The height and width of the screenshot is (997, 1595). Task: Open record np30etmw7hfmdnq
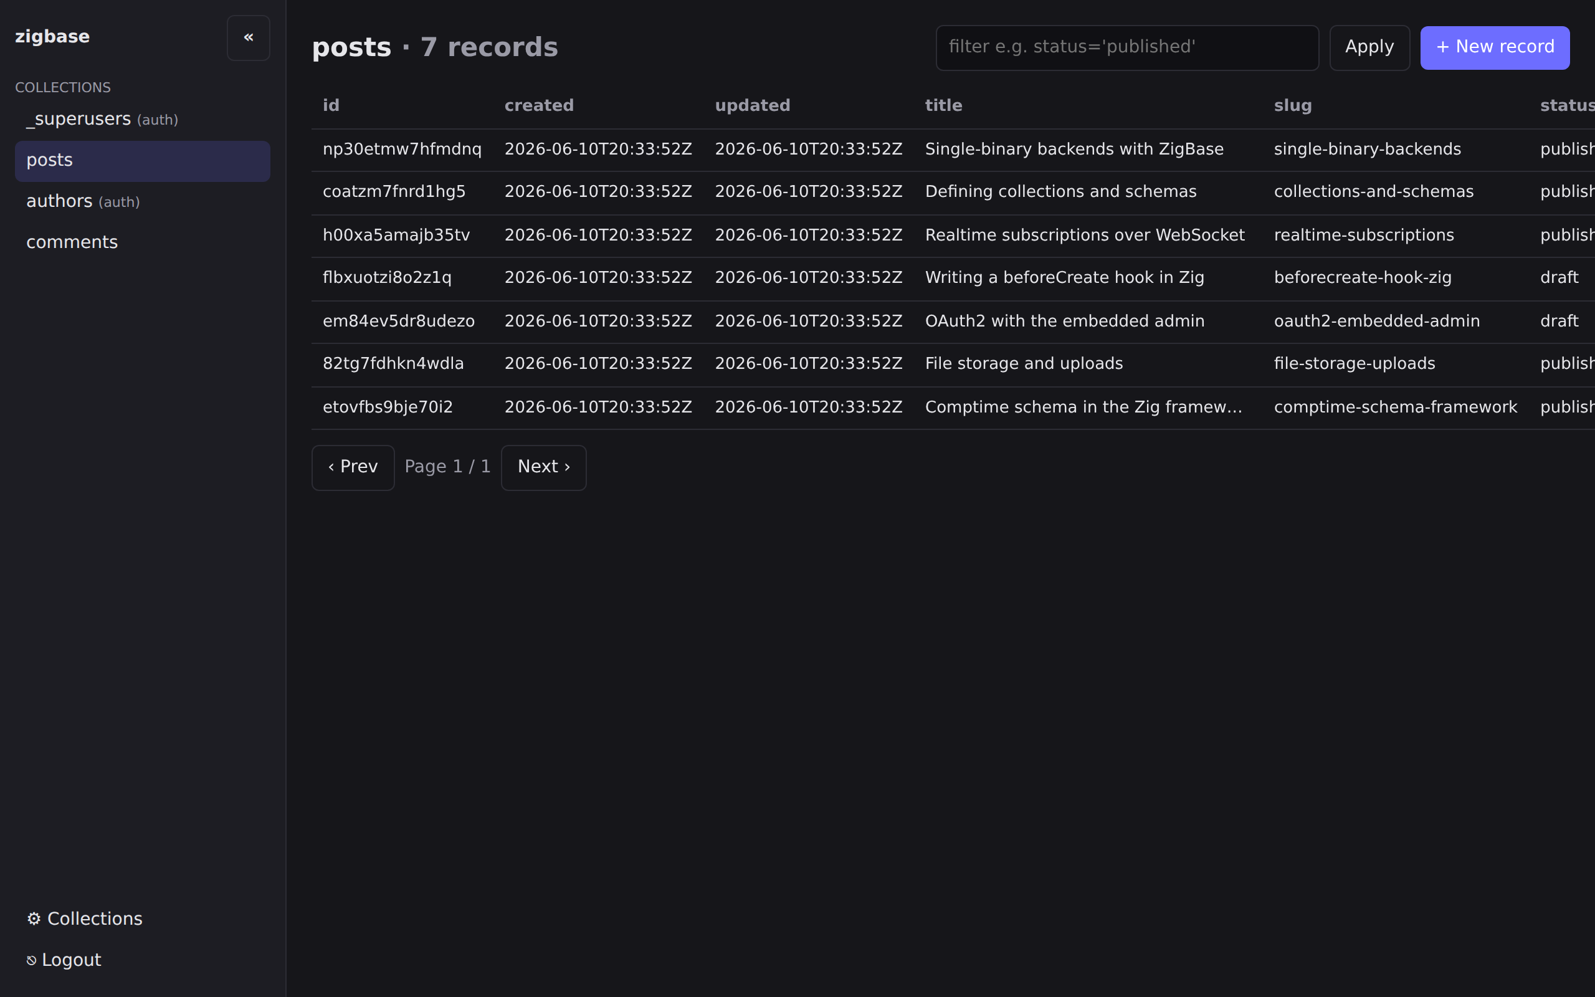[402, 150]
